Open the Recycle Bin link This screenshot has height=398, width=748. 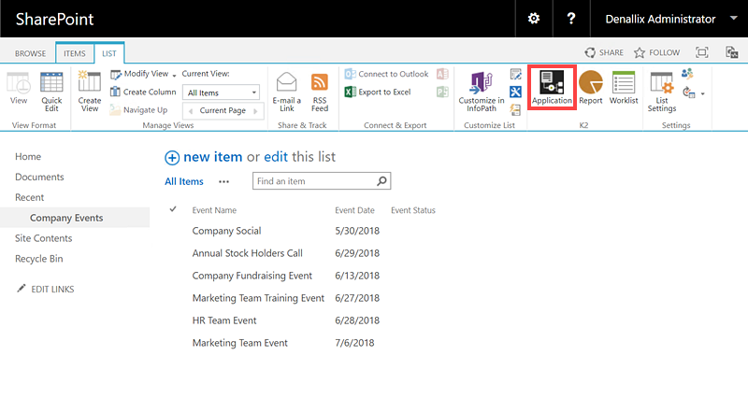(x=39, y=259)
